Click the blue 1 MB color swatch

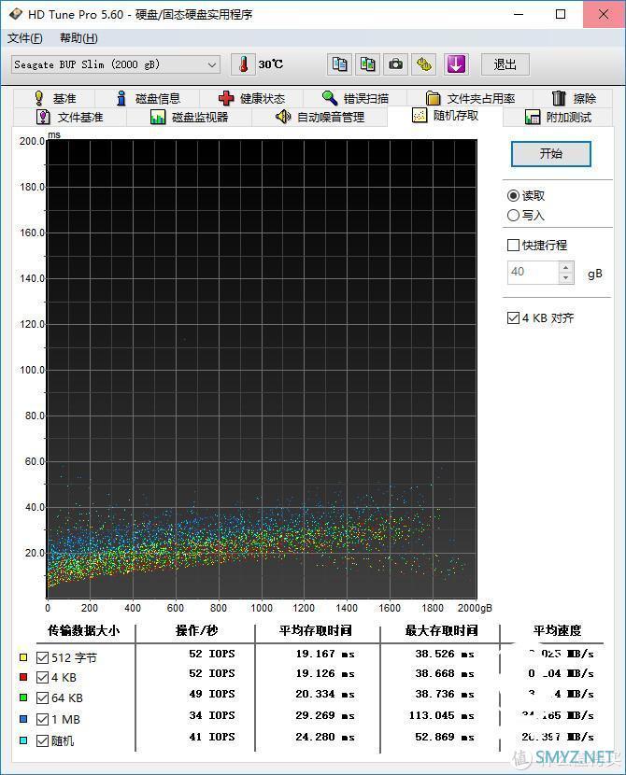click(x=22, y=719)
